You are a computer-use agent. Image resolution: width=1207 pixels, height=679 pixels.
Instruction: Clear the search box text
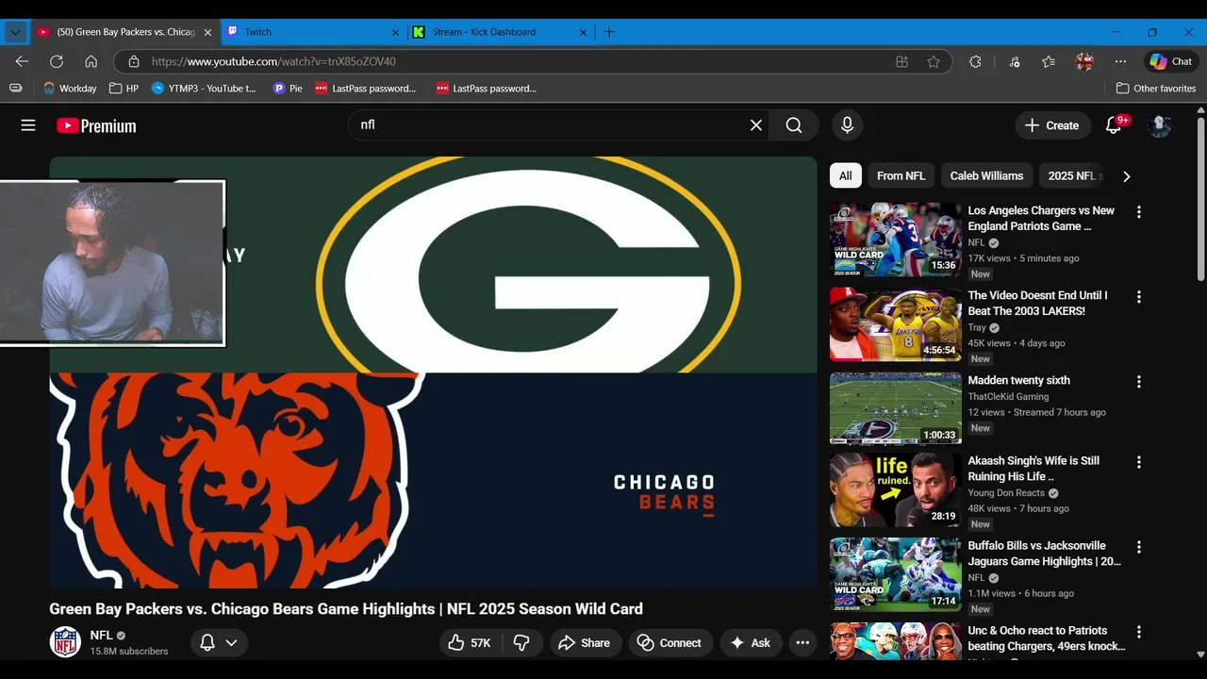click(x=755, y=125)
